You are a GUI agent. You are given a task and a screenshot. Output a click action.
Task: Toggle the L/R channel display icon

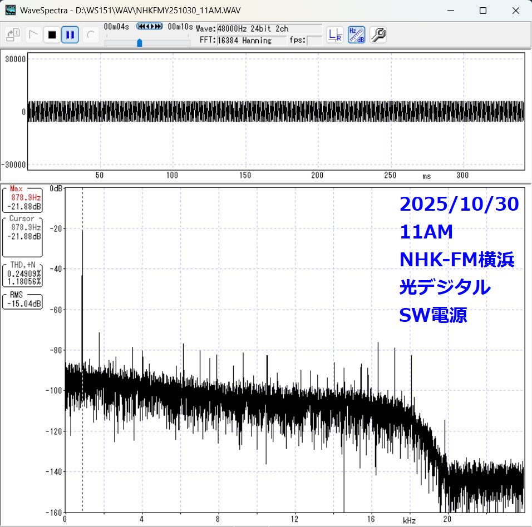point(334,35)
